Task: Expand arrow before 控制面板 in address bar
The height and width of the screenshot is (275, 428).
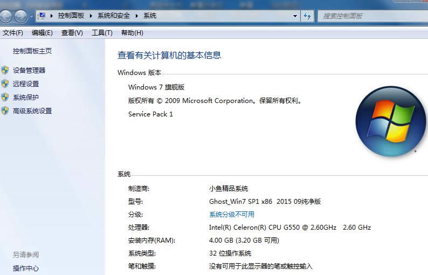Action: 51,16
